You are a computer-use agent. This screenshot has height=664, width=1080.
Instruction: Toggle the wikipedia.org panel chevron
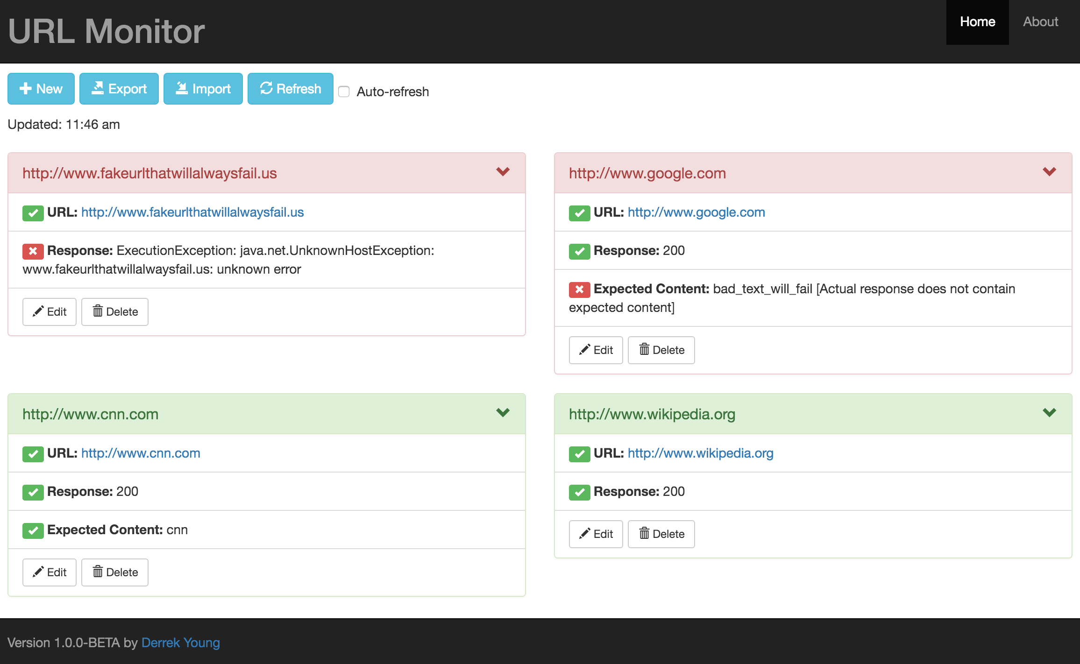coord(1049,413)
